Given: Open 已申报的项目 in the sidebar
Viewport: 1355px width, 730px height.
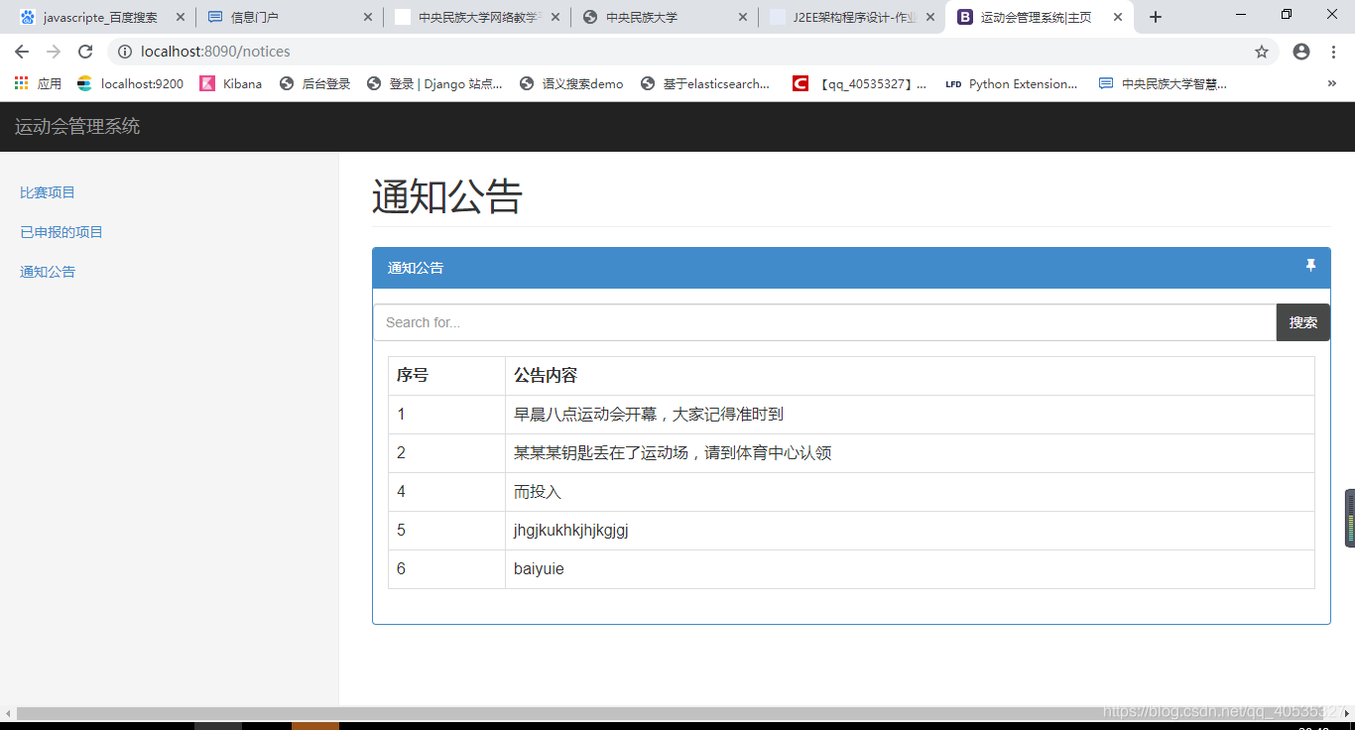Looking at the screenshot, I should pos(62,232).
